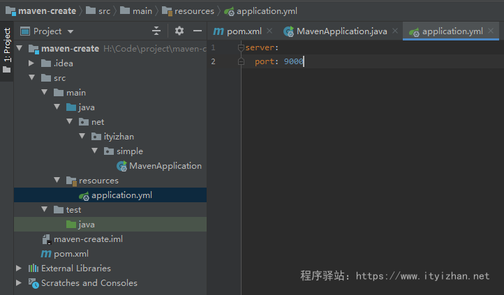Click the .idea folder icon
504x295 pixels.
[46, 63]
